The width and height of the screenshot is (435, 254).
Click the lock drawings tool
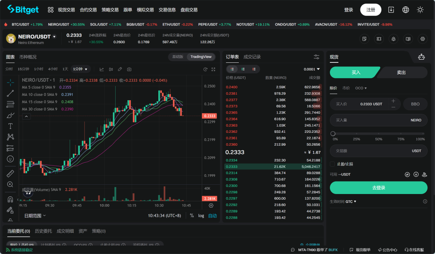[10, 210]
